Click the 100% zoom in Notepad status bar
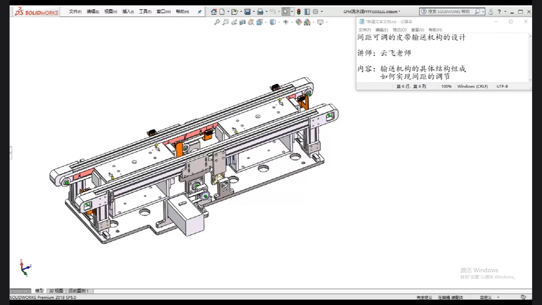Screen dimensions: 542x305 (446, 86)
